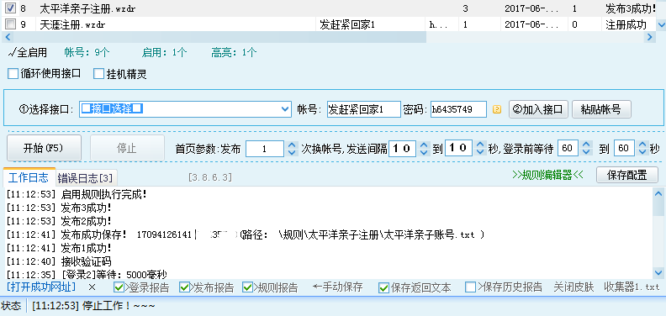Enable 保存历史报告 checkbox
The height and width of the screenshot is (316, 666).
[470, 287]
